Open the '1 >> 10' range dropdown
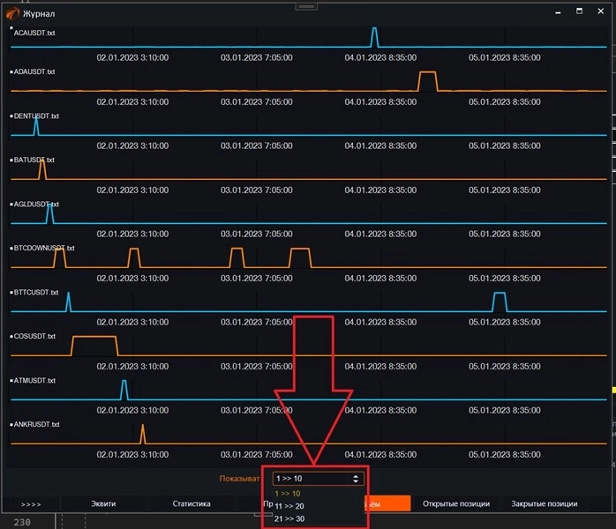The height and width of the screenshot is (529, 616). pos(317,478)
